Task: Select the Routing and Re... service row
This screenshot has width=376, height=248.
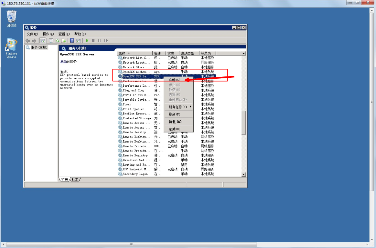Action: [167, 165]
